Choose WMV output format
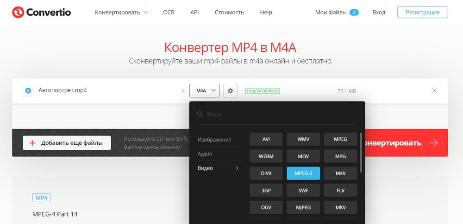This screenshot has width=463, height=224. click(x=303, y=139)
